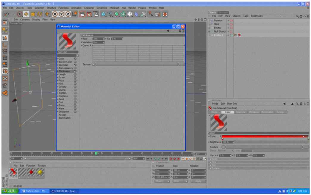Toggle Y-axis lock icon
The image size is (311, 195).
[x=62, y=14]
